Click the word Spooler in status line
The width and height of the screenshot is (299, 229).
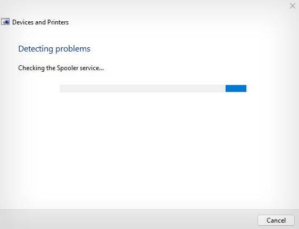tap(68, 68)
